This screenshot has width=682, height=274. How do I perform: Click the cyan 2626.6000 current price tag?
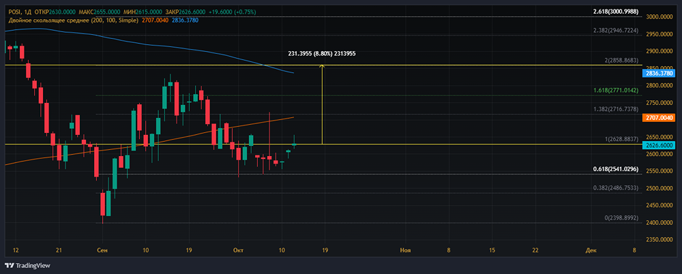click(x=659, y=145)
